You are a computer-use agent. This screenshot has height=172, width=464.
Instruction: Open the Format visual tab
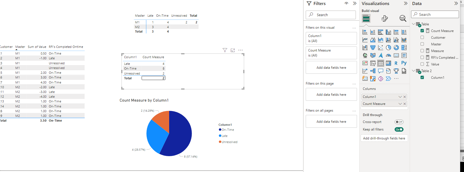click(385, 19)
